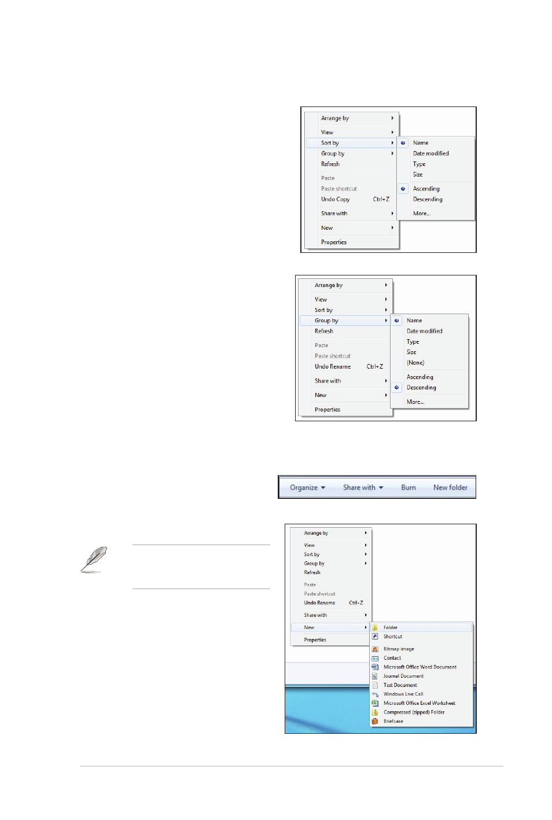Choose Type in the Sort by submenu
This screenshot has height=820, width=552.
click(x=419, y=164)
